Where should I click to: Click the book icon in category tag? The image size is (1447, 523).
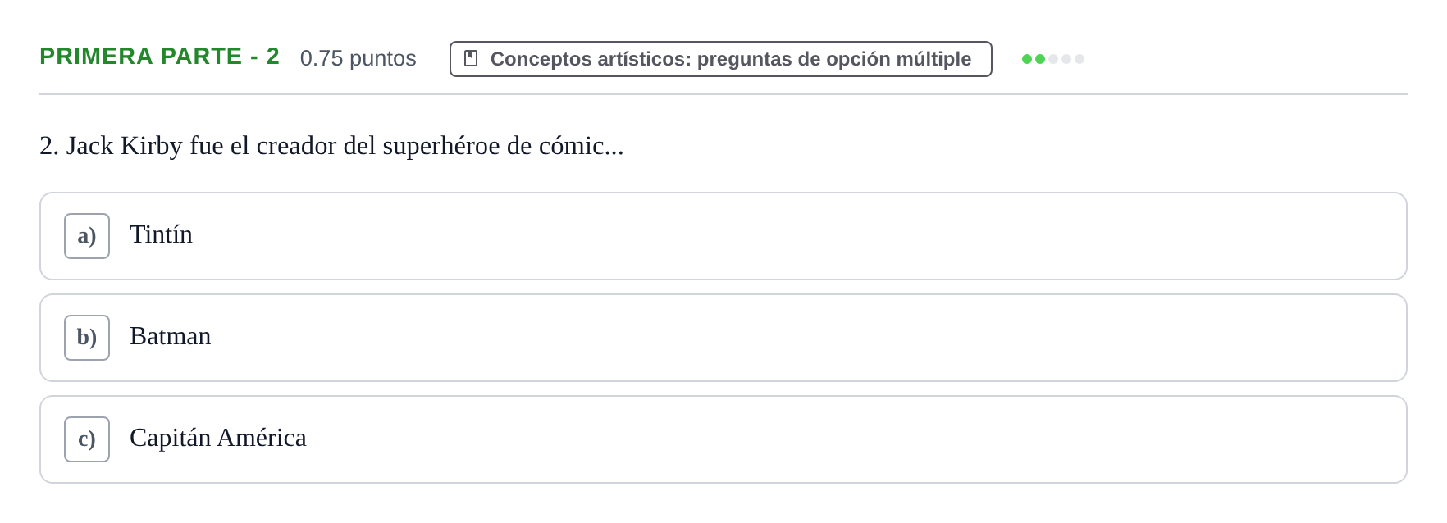pos(471,58)
